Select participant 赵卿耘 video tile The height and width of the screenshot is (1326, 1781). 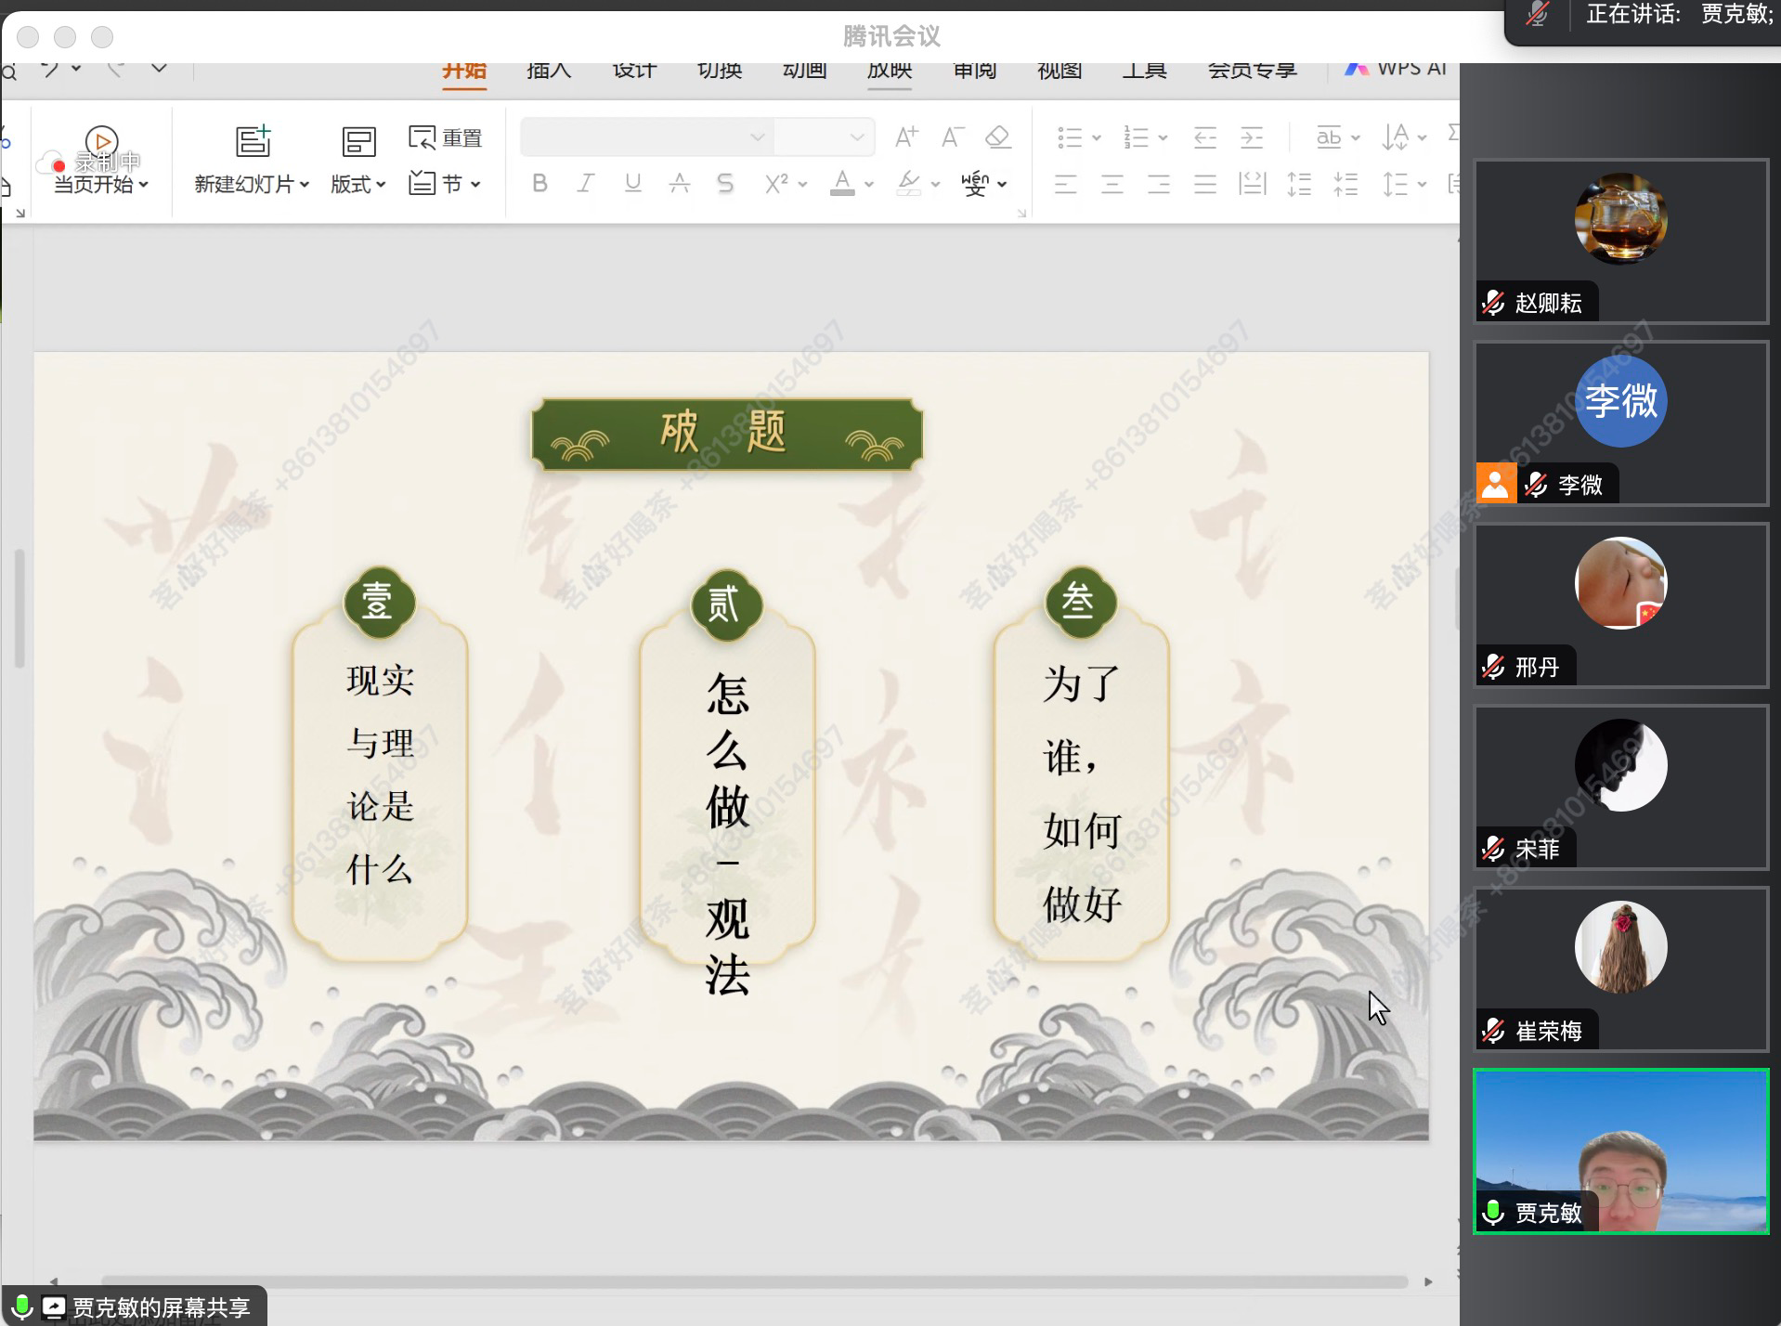click(1620, 240)
